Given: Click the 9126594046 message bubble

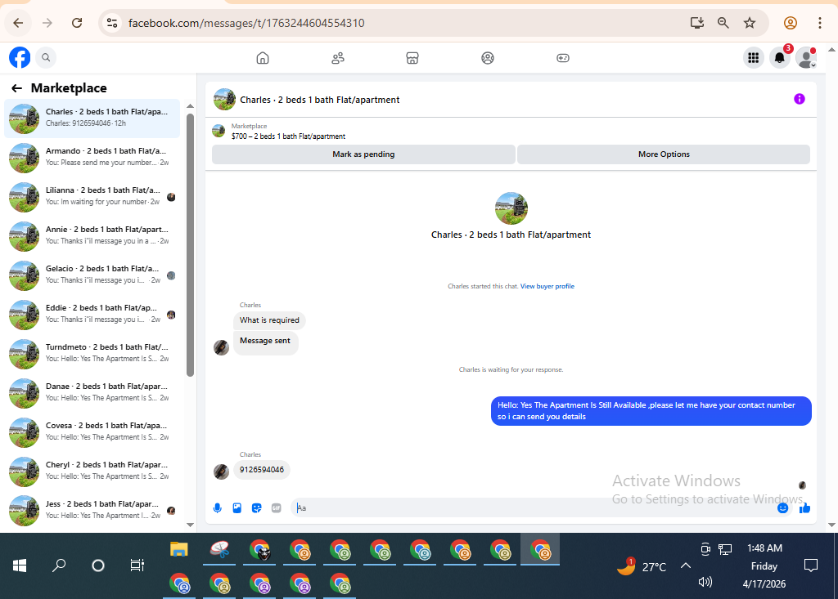Looking at the screenshot, I should (x=262, y=470).
